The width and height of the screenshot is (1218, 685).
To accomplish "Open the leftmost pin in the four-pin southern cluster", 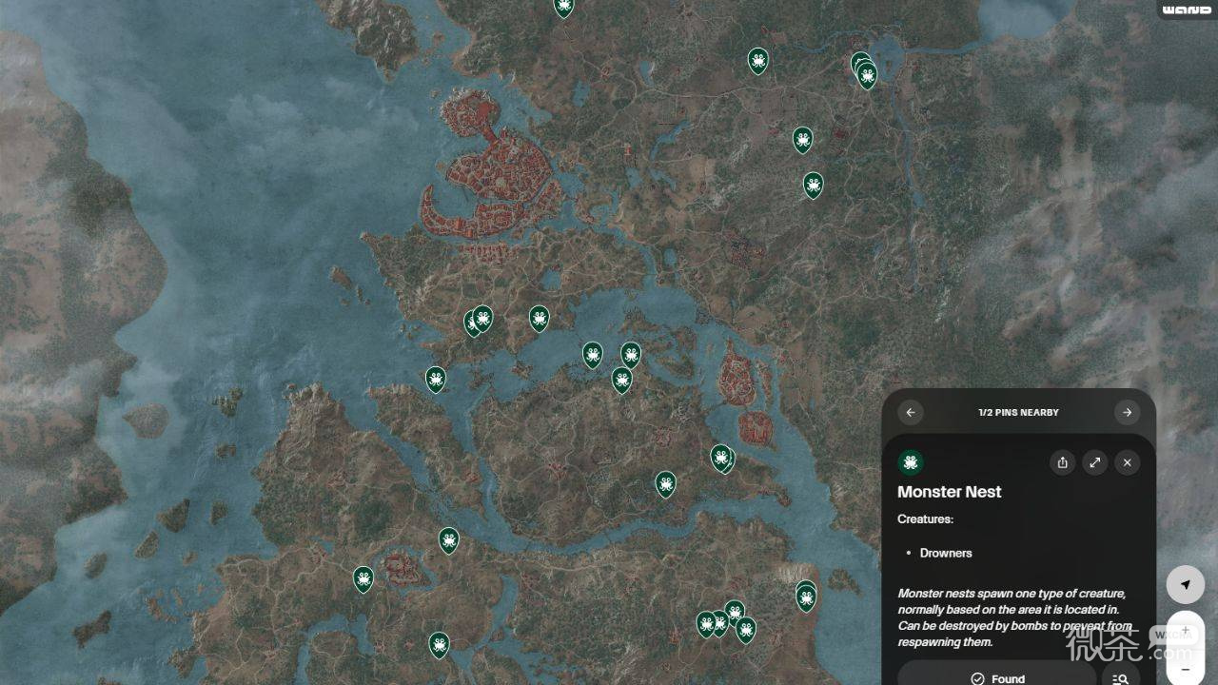I will [x=706, y=623].
